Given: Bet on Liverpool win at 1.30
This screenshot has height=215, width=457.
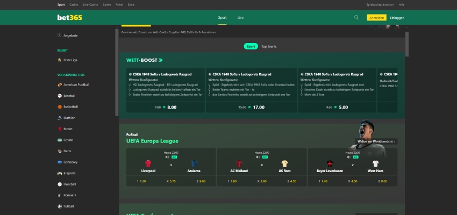Looking at the screenshot, I should (141, 181).
